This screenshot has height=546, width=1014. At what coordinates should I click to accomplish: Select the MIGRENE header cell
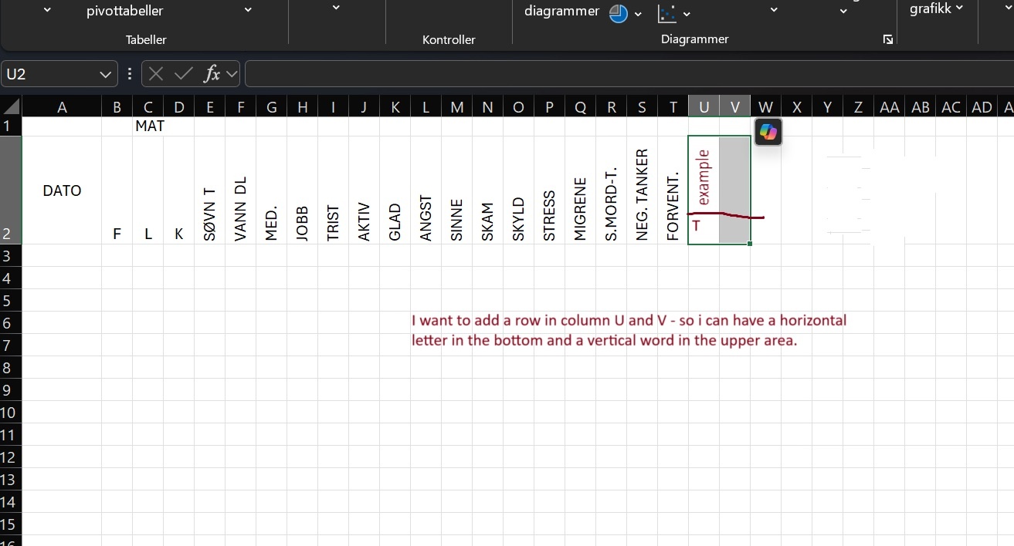coord(580,190)
